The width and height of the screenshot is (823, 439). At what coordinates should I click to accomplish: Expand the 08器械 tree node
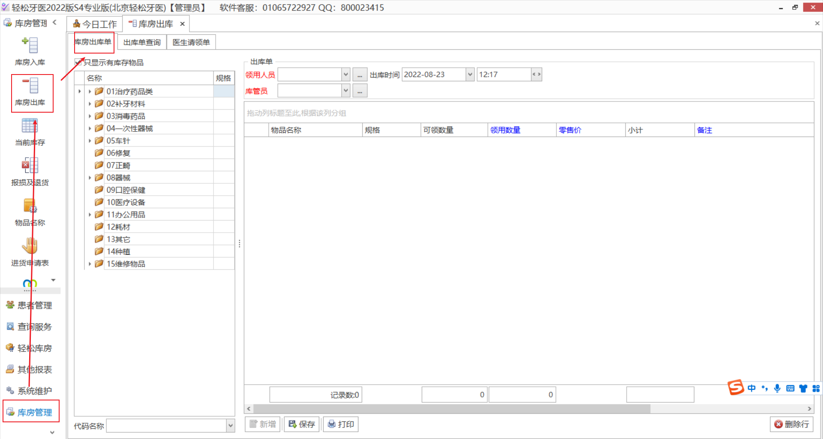point(90,178)
